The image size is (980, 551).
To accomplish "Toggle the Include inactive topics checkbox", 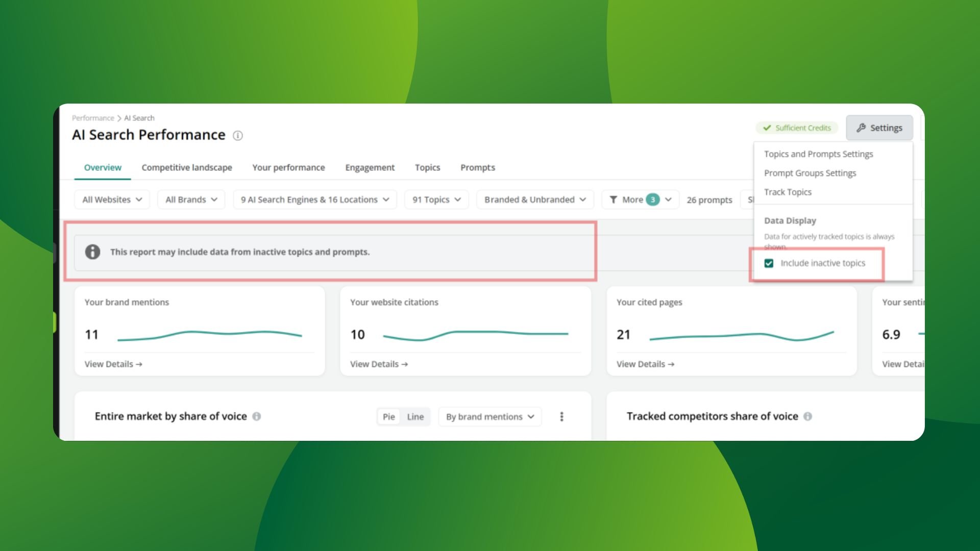I will [x=769, y=263].
